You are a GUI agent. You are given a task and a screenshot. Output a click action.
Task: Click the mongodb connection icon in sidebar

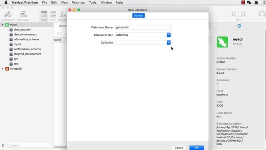7,69
